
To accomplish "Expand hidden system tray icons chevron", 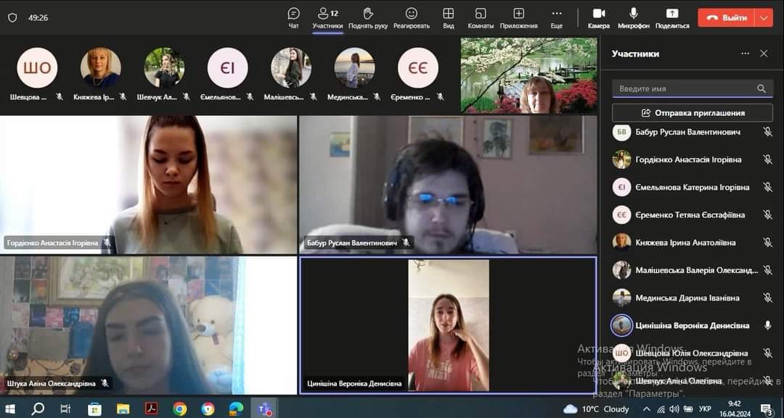I will pos(647,409).
